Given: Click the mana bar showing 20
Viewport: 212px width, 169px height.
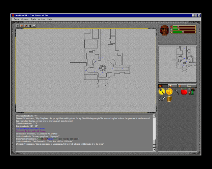Looking at the screenshot, I should coord(184,29).
